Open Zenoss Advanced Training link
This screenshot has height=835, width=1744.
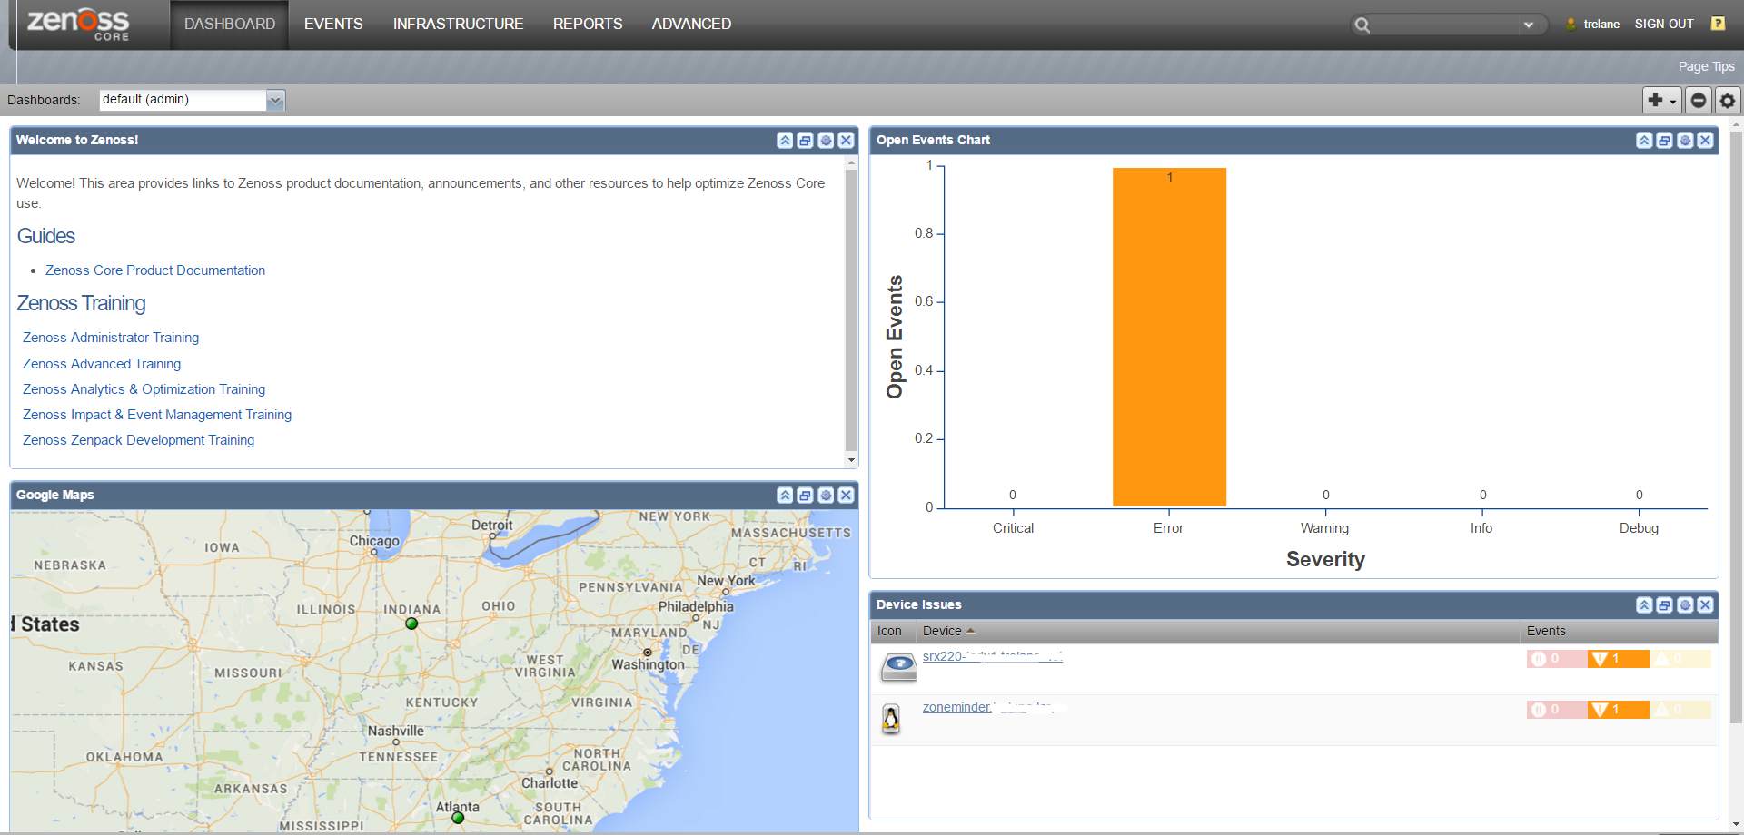[102, 364]
